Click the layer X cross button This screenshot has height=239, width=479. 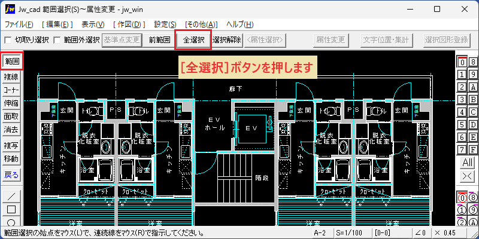468,176
